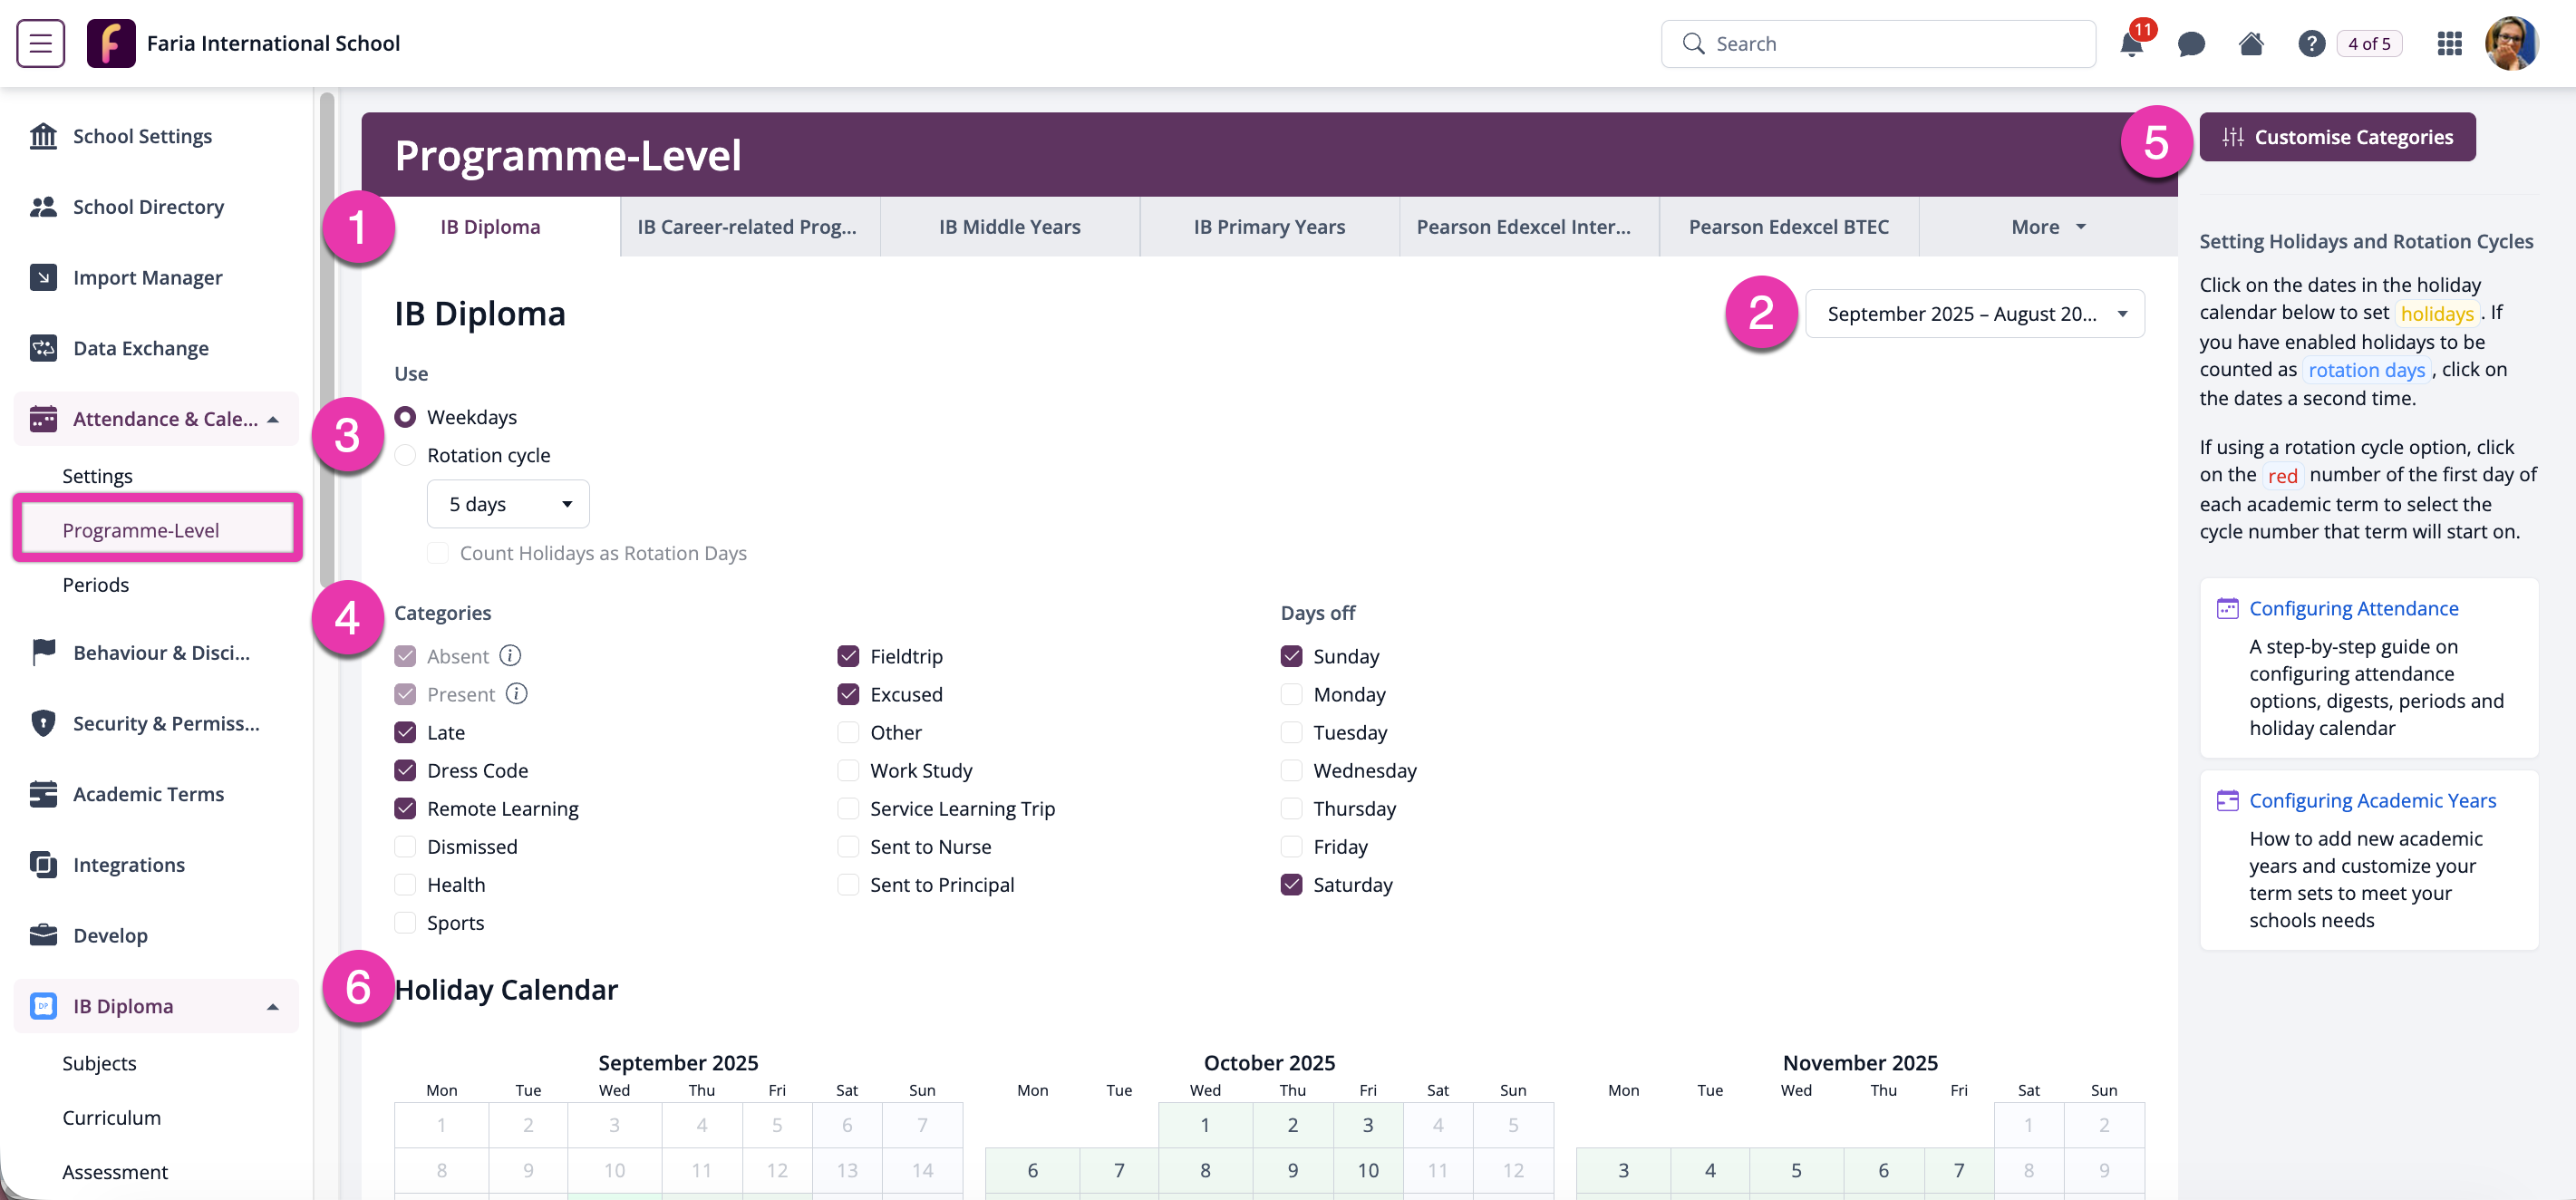Click the Absent info icon
Image resolution: width=2576 pixels, height=1200 pixels.
tap(510, 655)
